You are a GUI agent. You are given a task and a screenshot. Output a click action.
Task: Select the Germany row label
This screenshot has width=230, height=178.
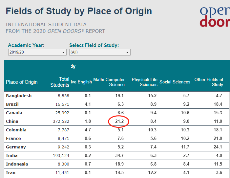pos(16,147)
